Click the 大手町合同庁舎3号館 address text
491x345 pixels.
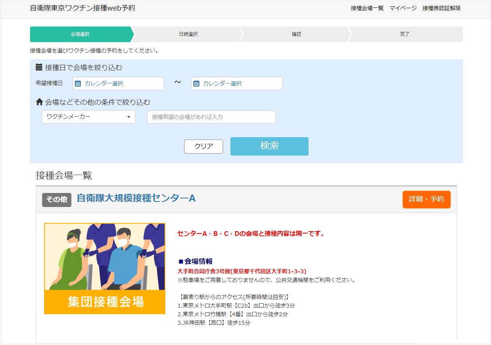click(x=242, y=271)
